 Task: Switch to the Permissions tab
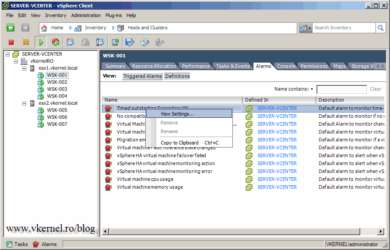pos(314,66)
